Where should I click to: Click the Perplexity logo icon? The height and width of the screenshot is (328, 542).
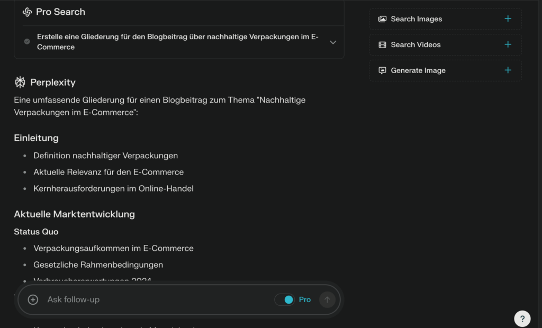pos(20,82)
